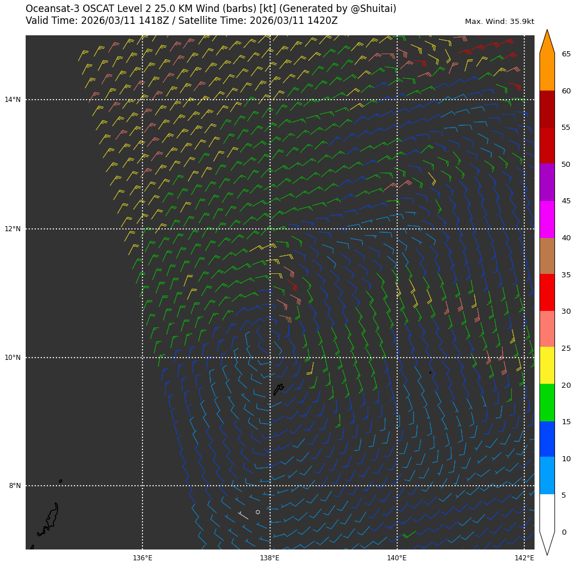Pick the brown 35-40 kt colorbar segment

[547, 256]
